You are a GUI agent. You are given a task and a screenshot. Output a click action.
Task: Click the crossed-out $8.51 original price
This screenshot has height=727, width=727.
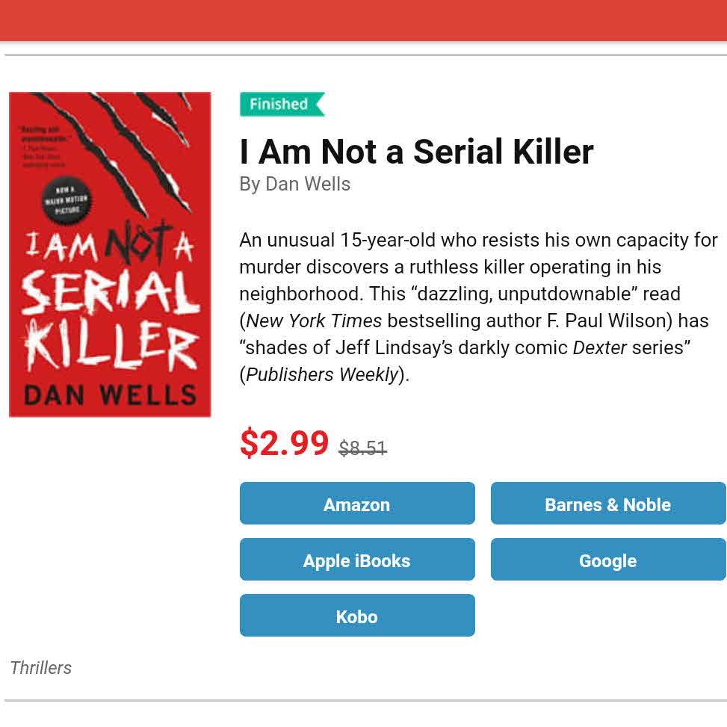click(362, 448)
